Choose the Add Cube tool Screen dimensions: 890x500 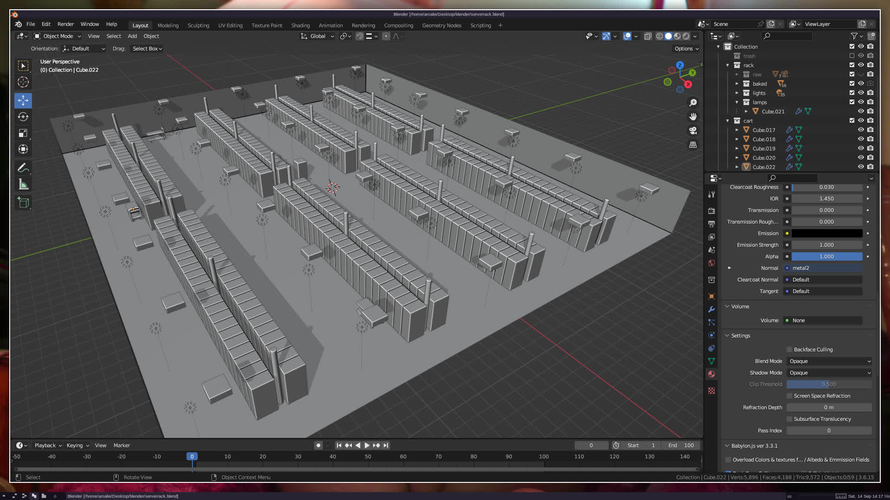pyautogui.click(x=23, y=203)
